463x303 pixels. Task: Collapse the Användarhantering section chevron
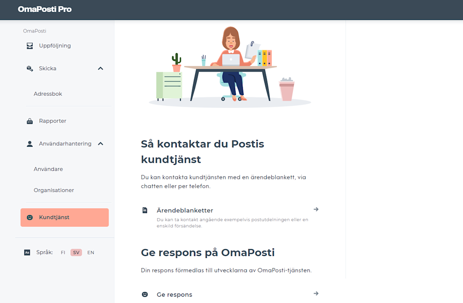pos(100,144)
